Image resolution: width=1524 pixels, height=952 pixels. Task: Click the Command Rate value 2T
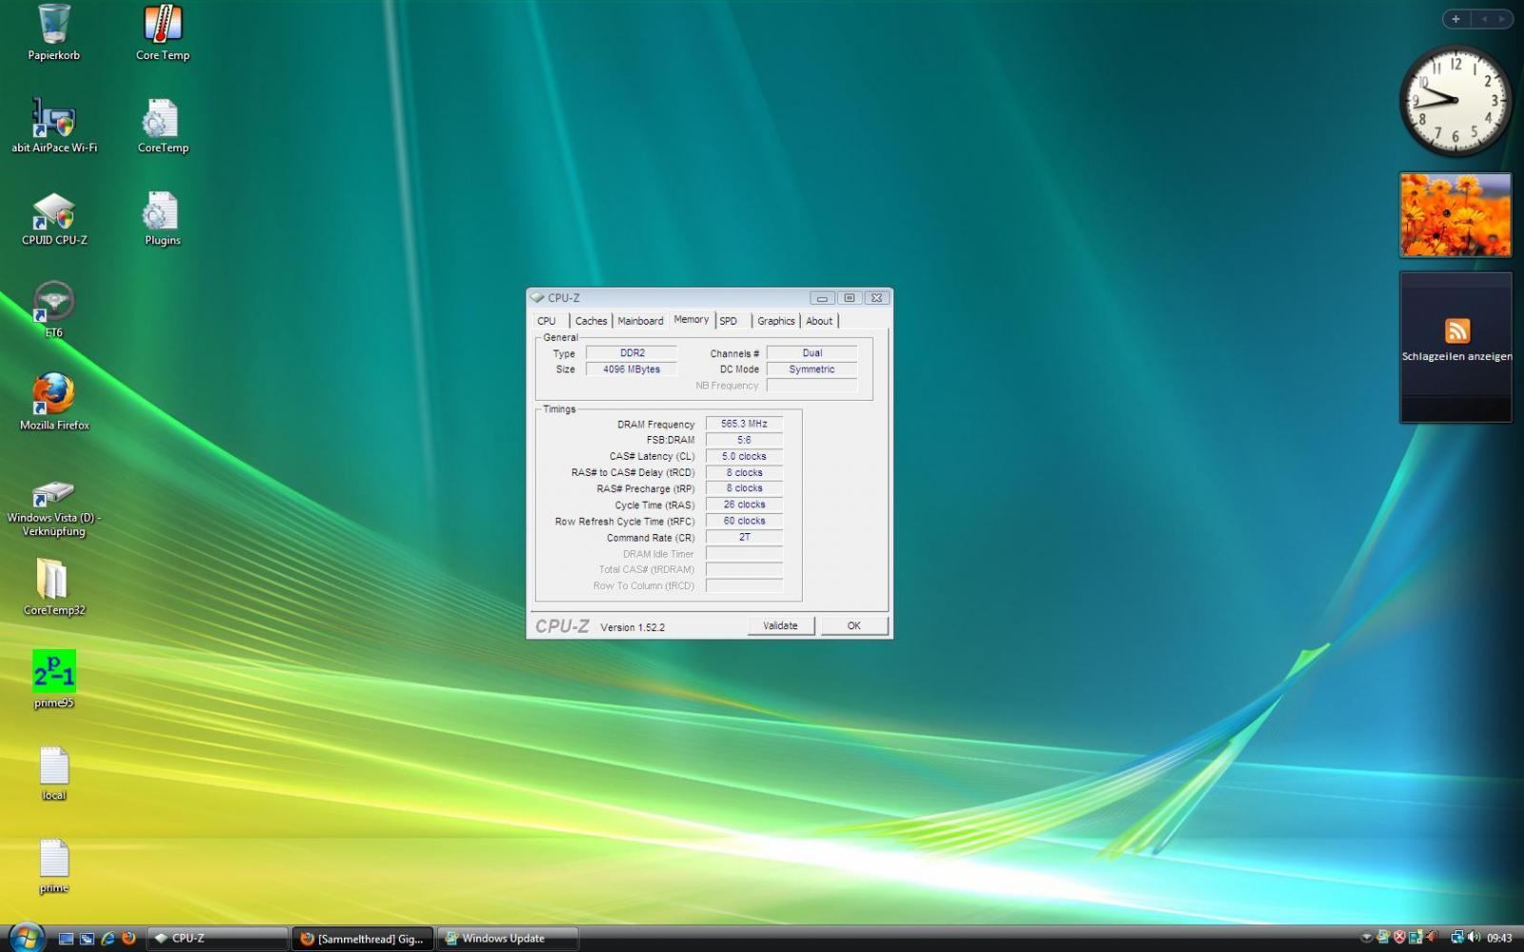pyautogui.click(x=744, y=537)
